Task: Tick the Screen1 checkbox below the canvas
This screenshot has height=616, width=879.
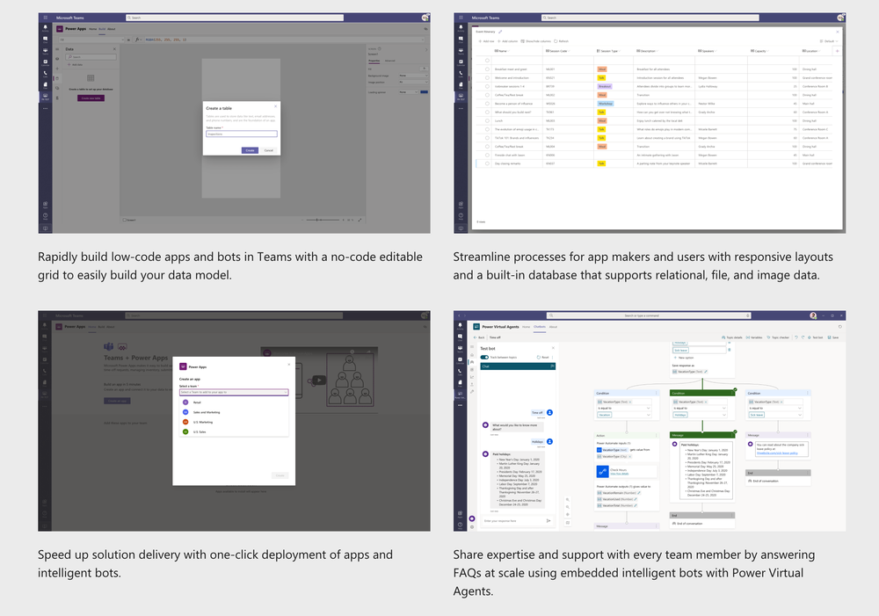Action: coord(125,220)
